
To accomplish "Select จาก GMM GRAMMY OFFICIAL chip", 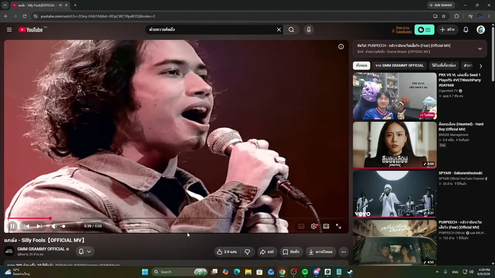I will pyautogui.click(x=399, y=66).
